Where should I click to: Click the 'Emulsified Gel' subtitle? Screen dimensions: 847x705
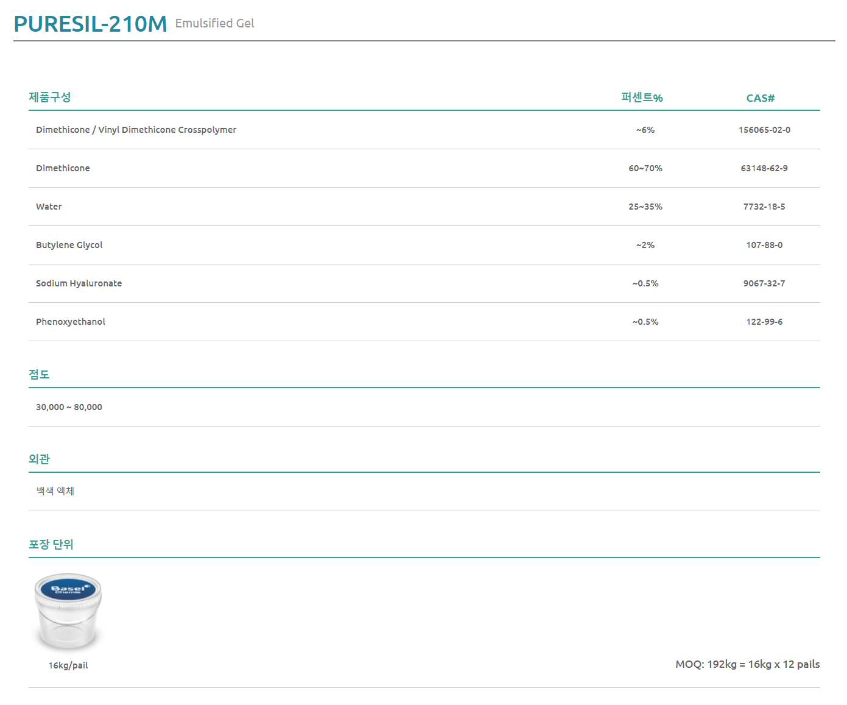pos(214,23)
